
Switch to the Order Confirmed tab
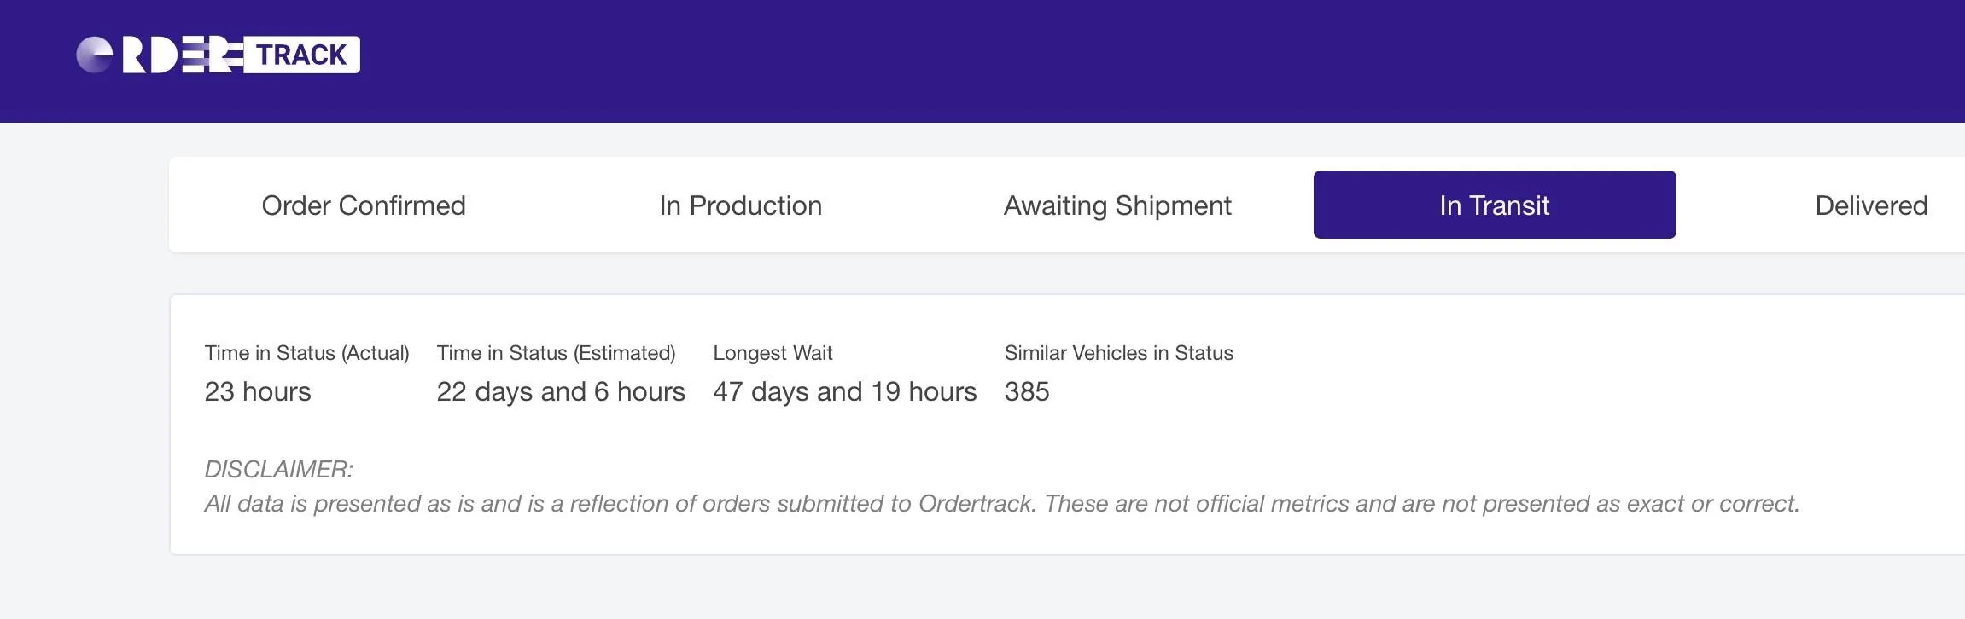tap(364, 205)
